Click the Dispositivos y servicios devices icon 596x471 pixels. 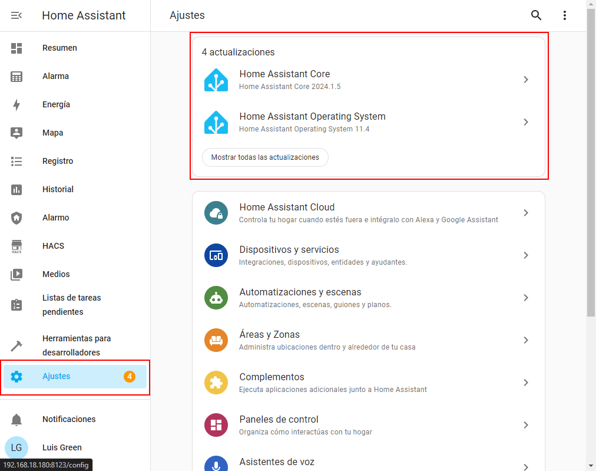216,255
